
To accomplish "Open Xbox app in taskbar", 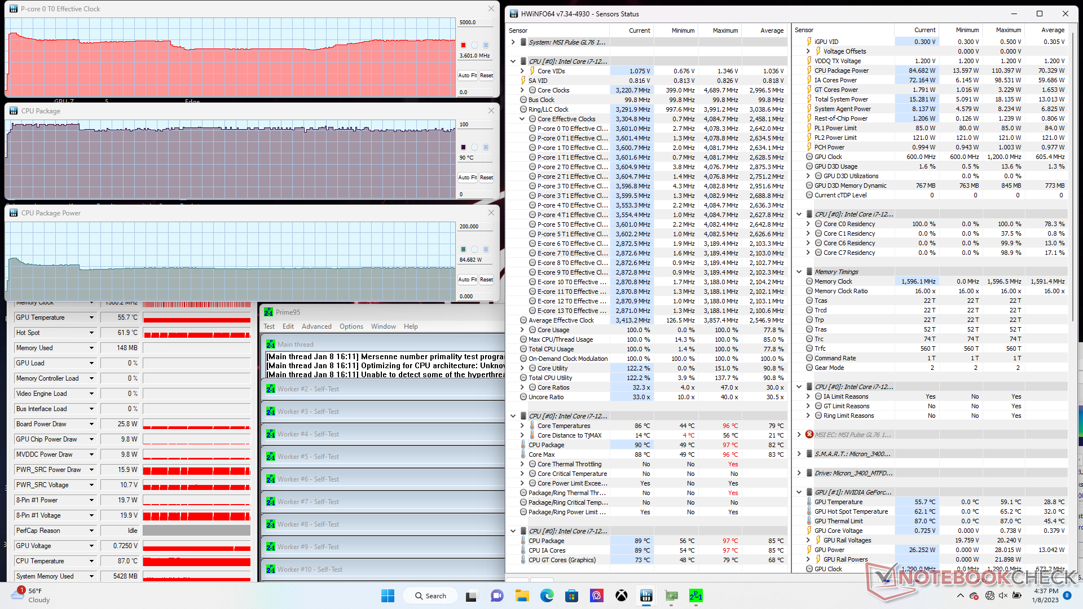I will 621,596.
